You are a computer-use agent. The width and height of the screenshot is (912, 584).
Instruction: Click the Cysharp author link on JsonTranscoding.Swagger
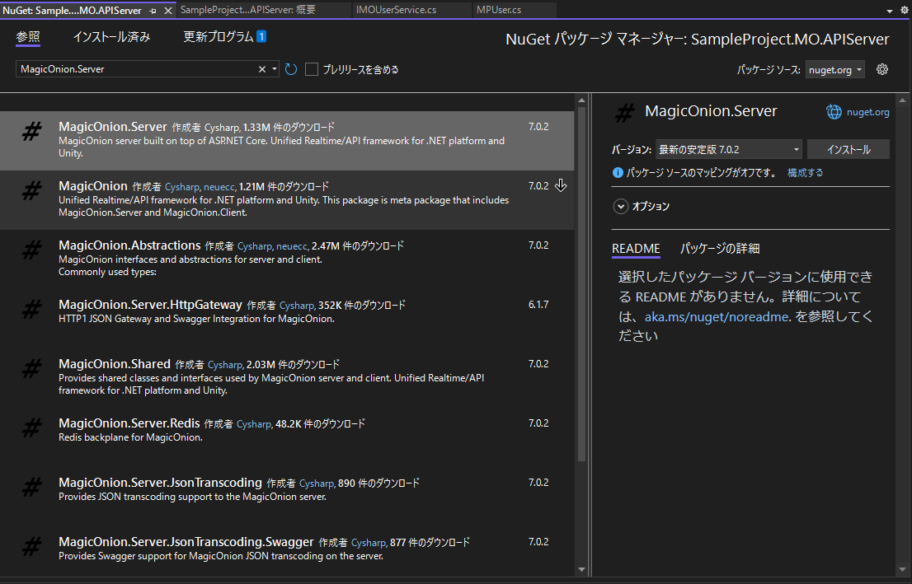[369, 543]
